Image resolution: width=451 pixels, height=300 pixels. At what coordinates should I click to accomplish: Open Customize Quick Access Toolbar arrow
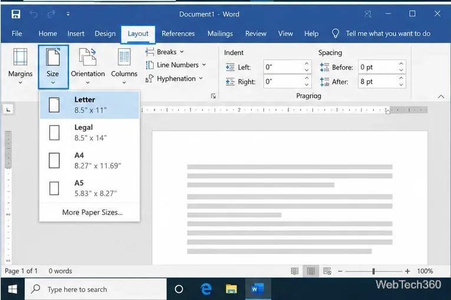point(68,14)
